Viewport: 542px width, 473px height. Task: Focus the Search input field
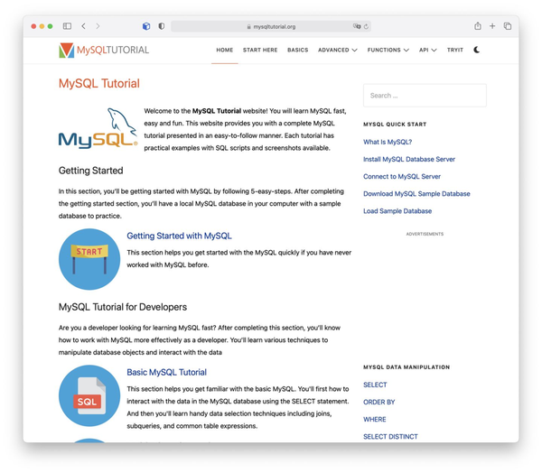(425, 96)
